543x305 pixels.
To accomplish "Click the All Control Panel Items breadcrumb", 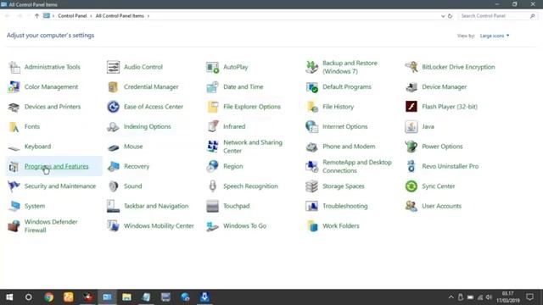I will (120, 16).
